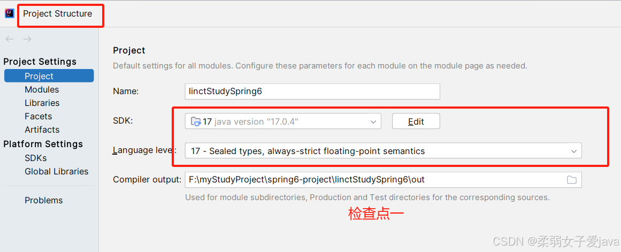Click the SDK folder-cup icon
Viewport: 621px width, 252px height.
pos(196,121)
